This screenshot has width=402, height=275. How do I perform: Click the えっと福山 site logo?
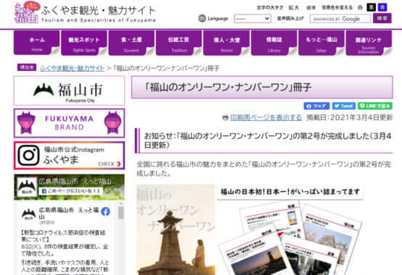(27, 12)
